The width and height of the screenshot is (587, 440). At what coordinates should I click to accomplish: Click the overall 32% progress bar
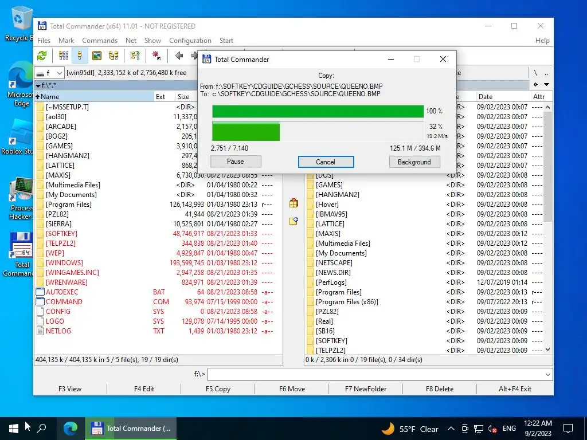click(x=318, y=131)
